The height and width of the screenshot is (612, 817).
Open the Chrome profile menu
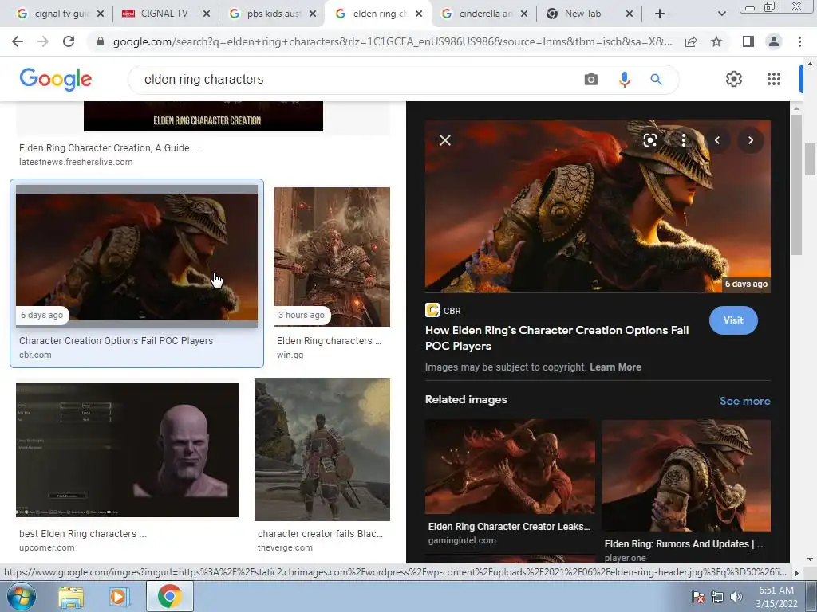tap(774, 41)
